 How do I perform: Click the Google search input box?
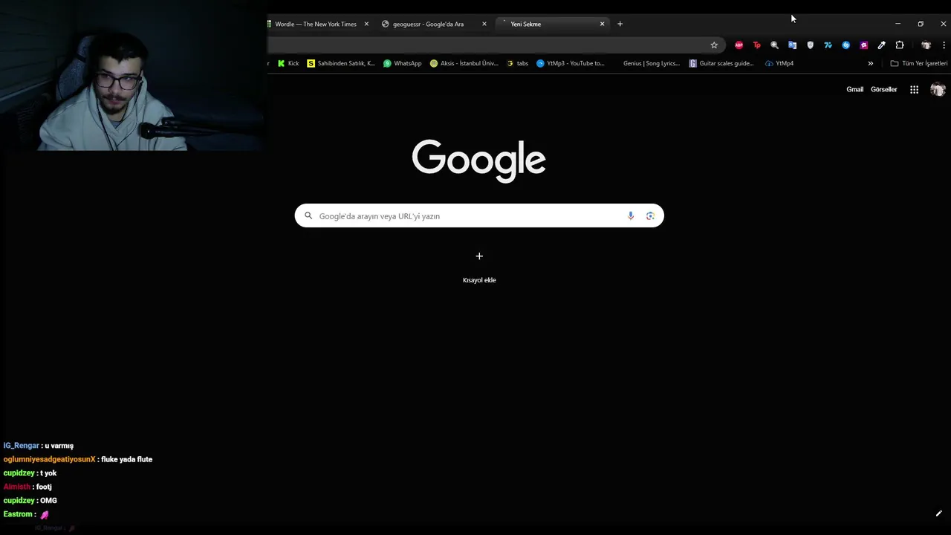point(479,215)
